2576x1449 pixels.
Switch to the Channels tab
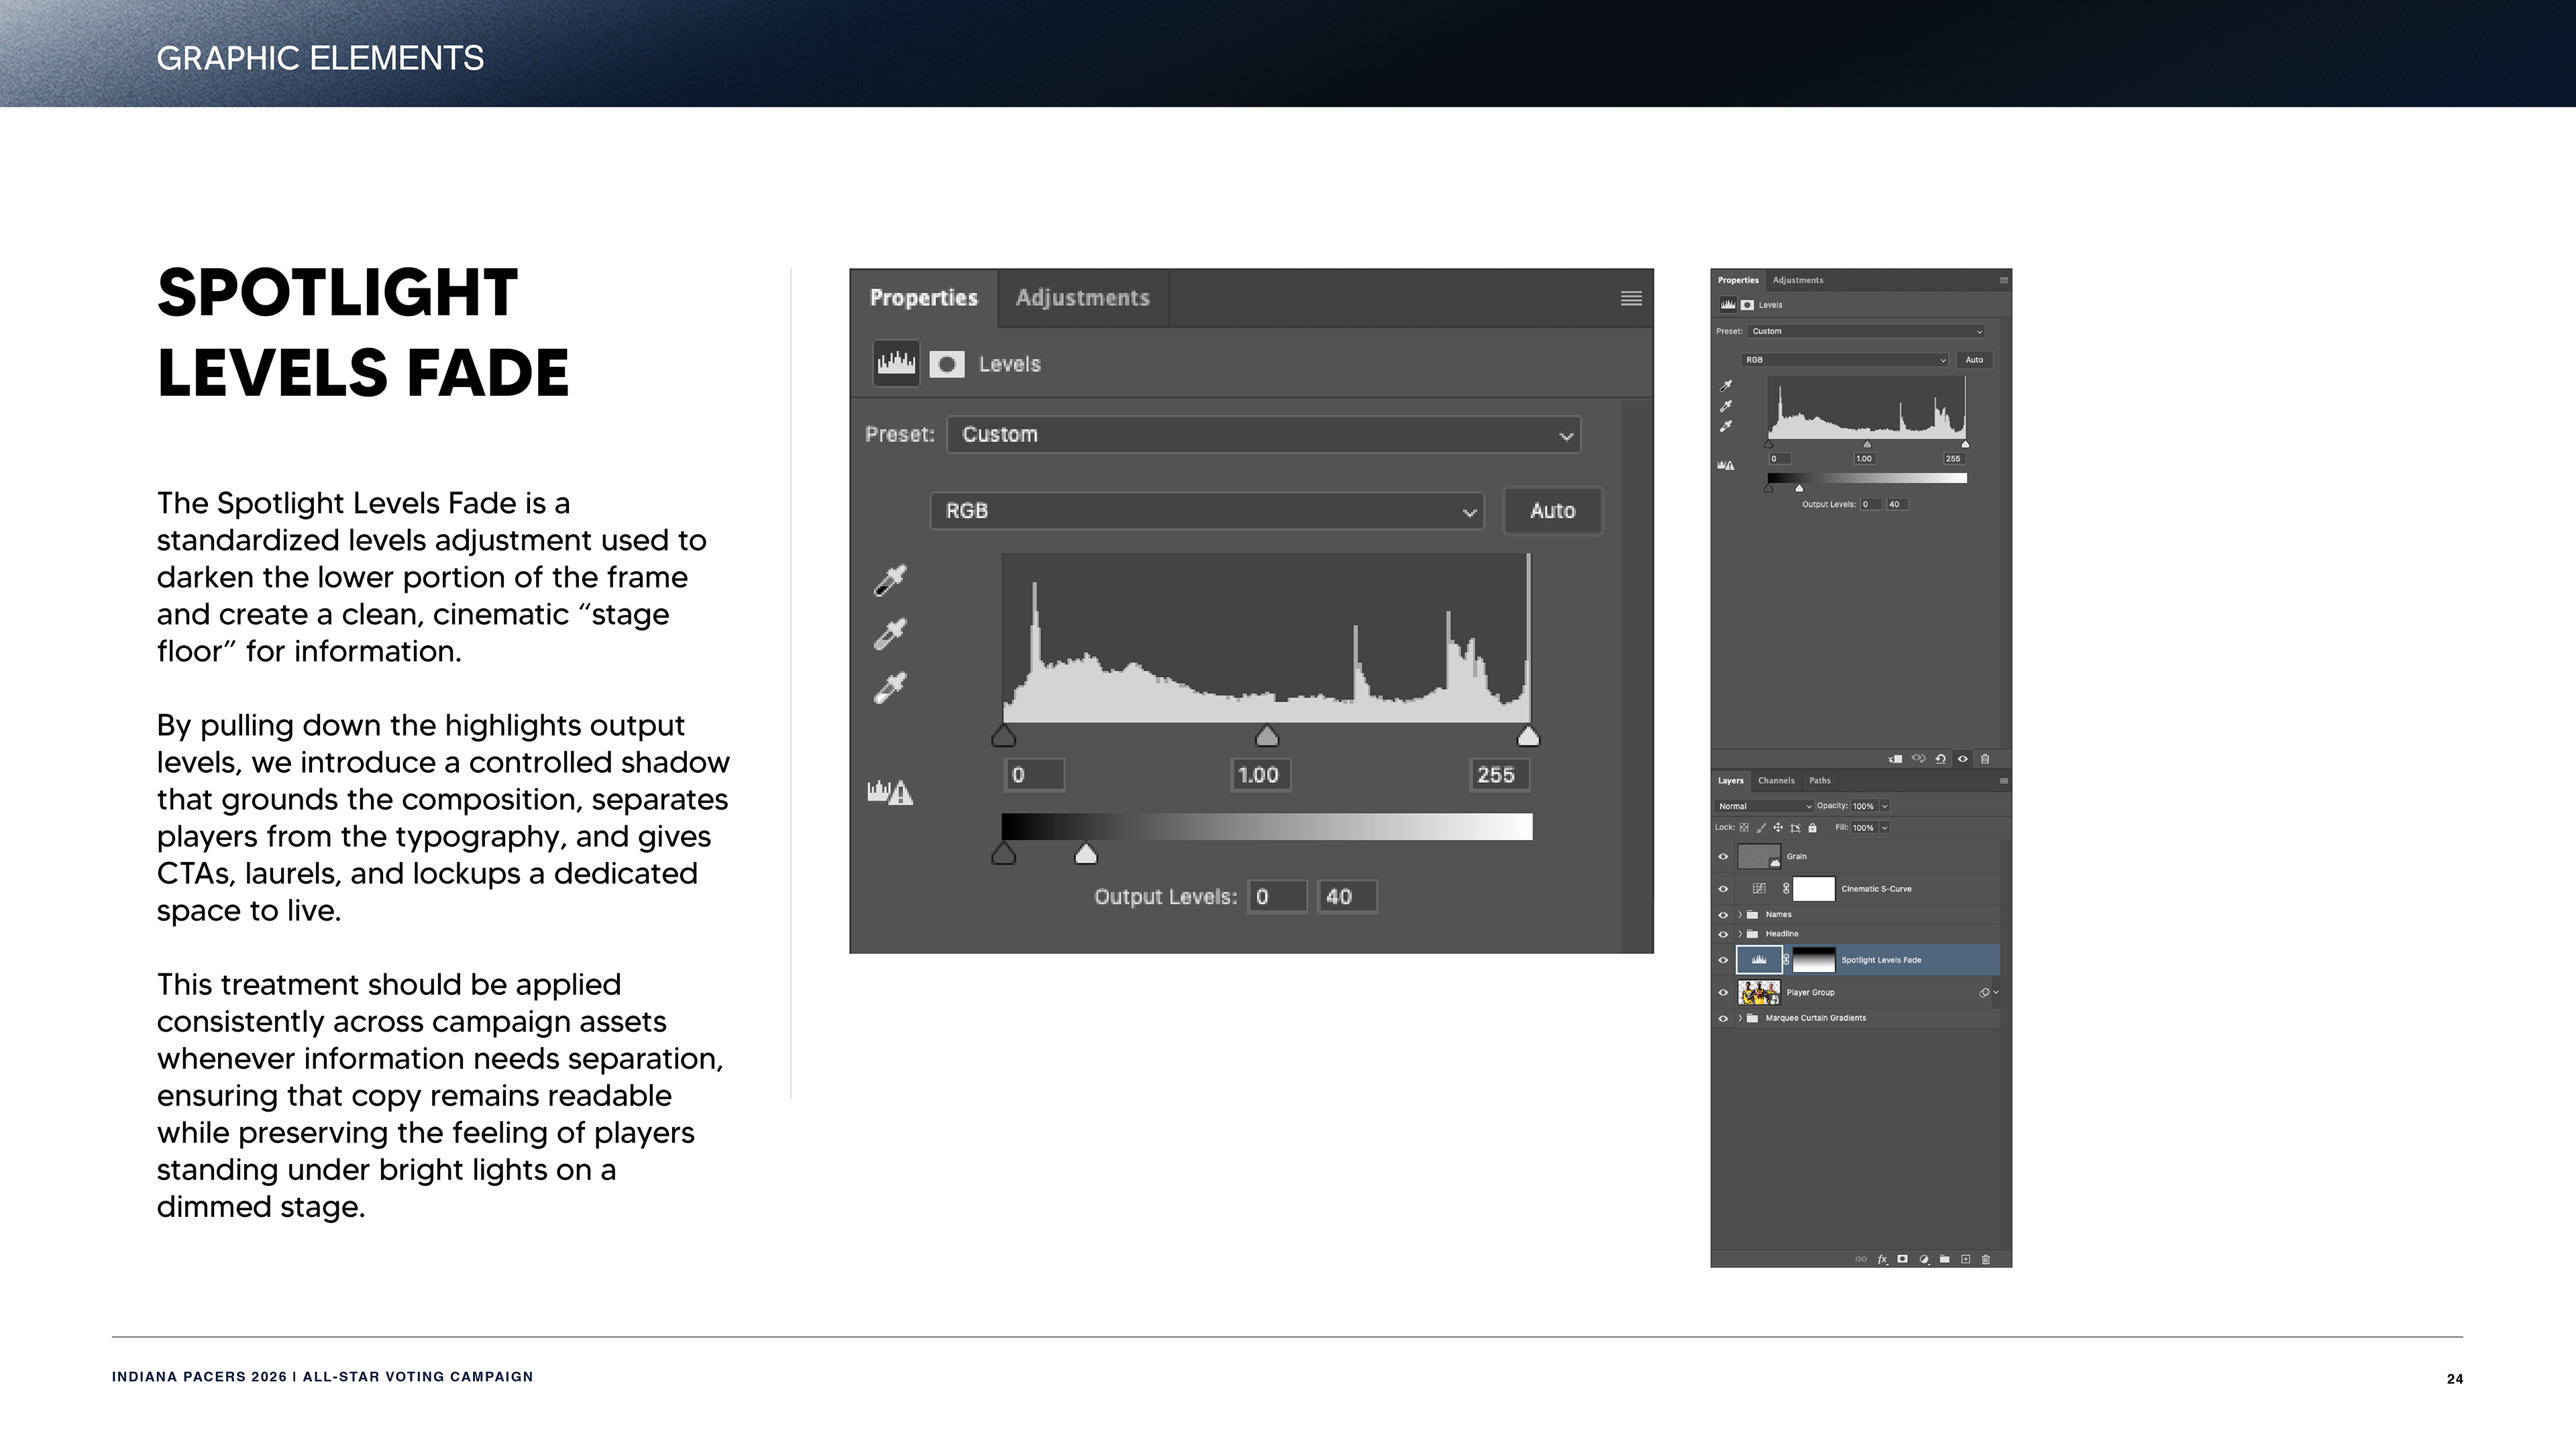coord(1776,781)
